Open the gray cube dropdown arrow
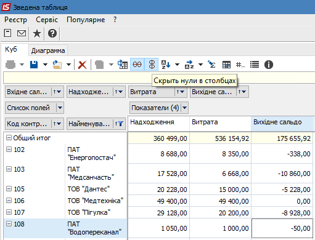Screen dimensions: 315x240 coord(111,65)
